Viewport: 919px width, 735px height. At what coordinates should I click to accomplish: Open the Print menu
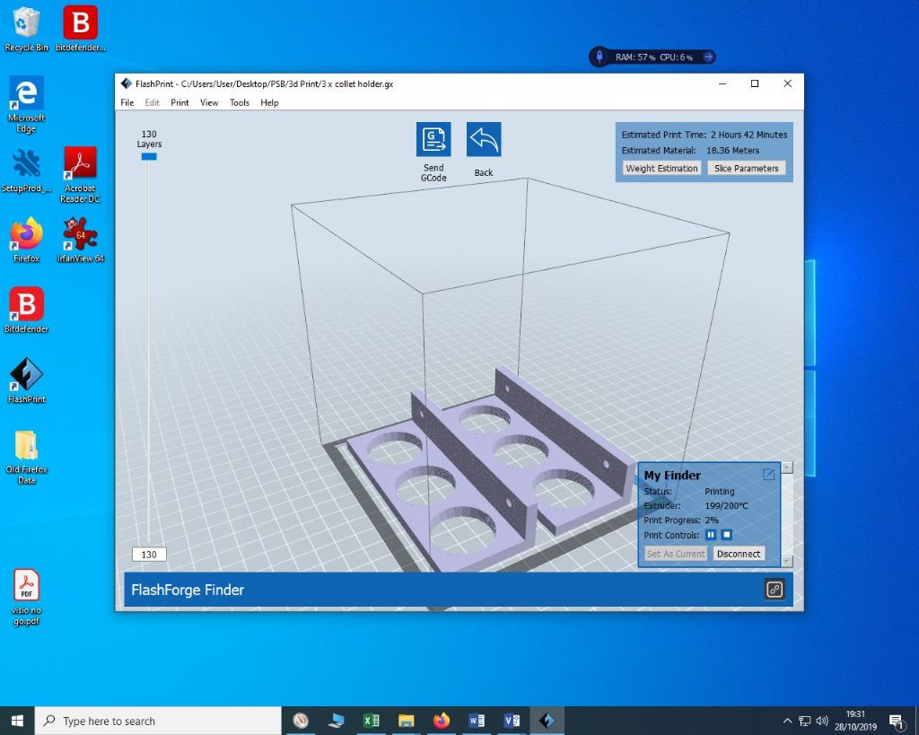pyautogui.click(x=179, y=102)
